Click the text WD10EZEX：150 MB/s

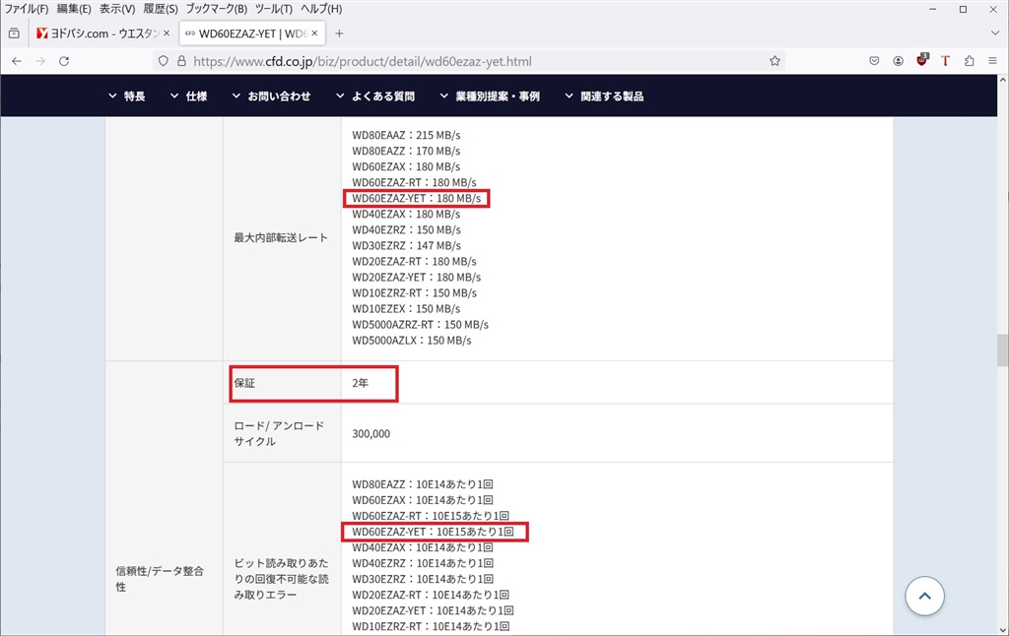click(x=406, y=308)
